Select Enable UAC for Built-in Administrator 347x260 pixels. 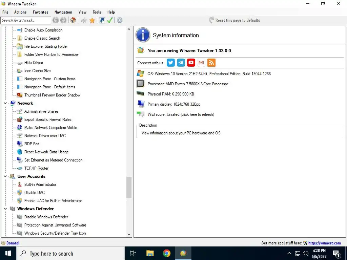53,201
